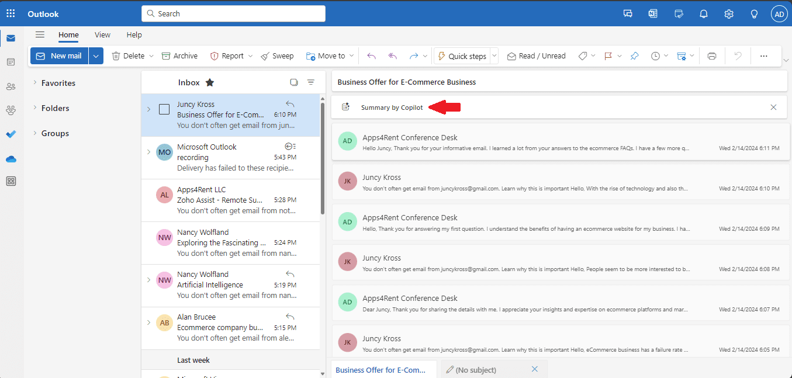This screenshot has width=792, height=378.
Task: Click the Read / Unread button
Action: point(536,56)
